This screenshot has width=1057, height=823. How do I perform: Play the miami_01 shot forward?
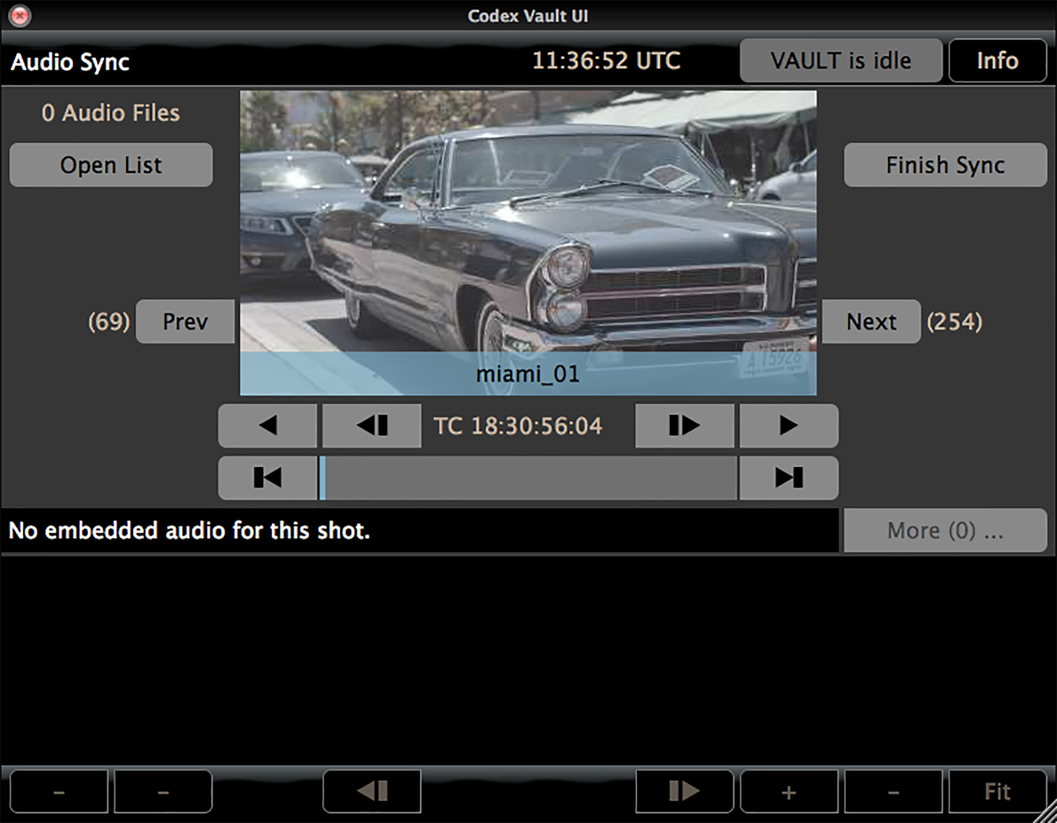(788, 426)
